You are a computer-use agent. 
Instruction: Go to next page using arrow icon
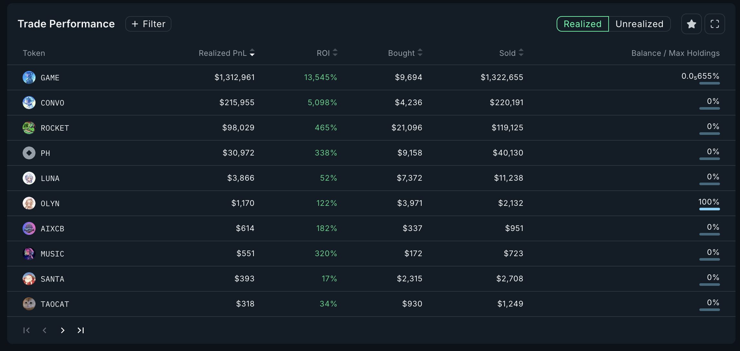coord(63,330)
